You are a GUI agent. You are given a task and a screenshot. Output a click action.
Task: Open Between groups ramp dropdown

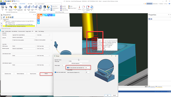click(44, 48)
